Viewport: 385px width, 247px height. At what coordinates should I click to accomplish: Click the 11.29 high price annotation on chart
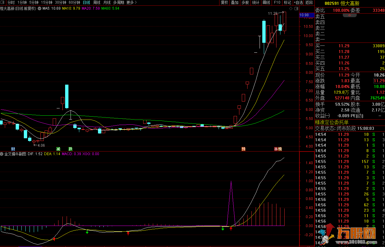[x=273, y=14]
